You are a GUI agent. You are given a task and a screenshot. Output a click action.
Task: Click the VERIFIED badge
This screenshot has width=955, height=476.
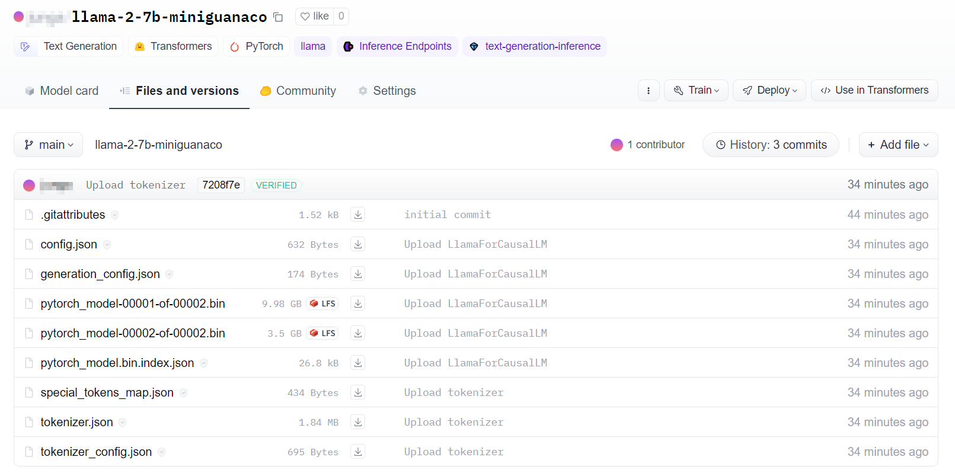pyautogui.click(x=276, y=185)
